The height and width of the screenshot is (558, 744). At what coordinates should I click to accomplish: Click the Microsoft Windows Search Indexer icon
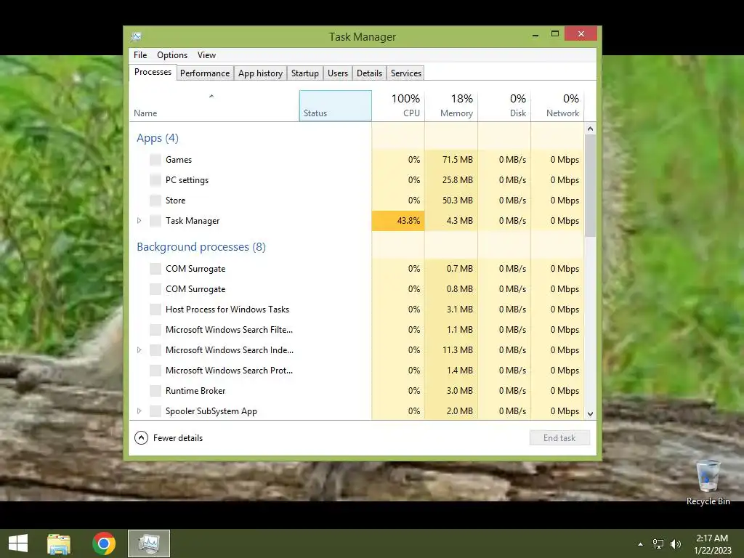155,351
